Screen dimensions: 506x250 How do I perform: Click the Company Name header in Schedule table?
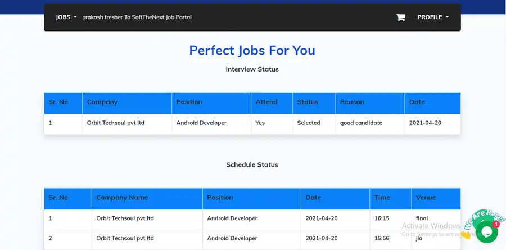click(x=122, y=198)
